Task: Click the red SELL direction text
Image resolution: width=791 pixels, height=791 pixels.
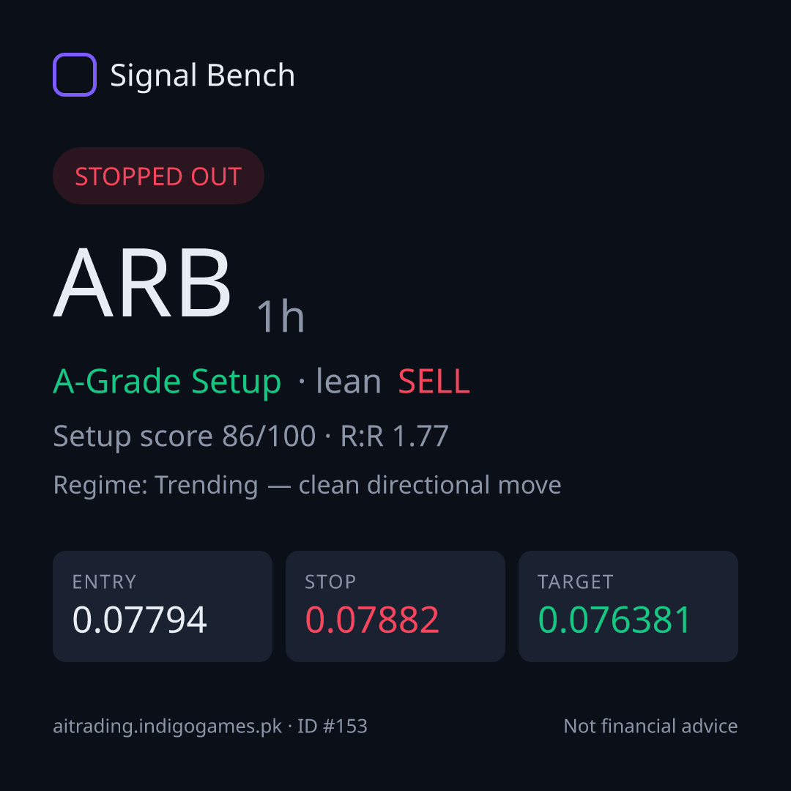Action: (x=434, y=382)
